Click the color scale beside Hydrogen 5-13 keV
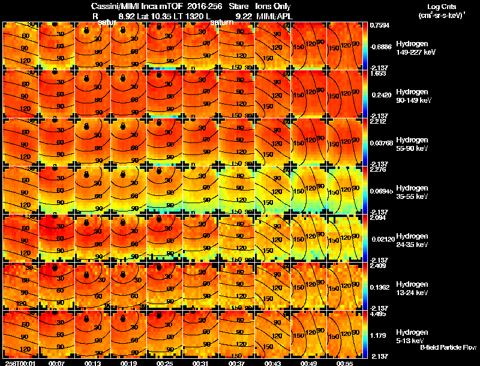 coord(365,334)
